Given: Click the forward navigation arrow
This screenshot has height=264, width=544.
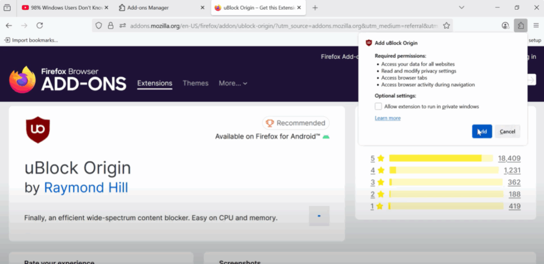Looking at the screenshot, I should 24,25.
